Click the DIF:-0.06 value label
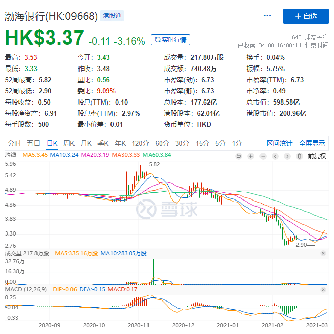The height and width of the screenshot is (334, 334). point(65,289)
